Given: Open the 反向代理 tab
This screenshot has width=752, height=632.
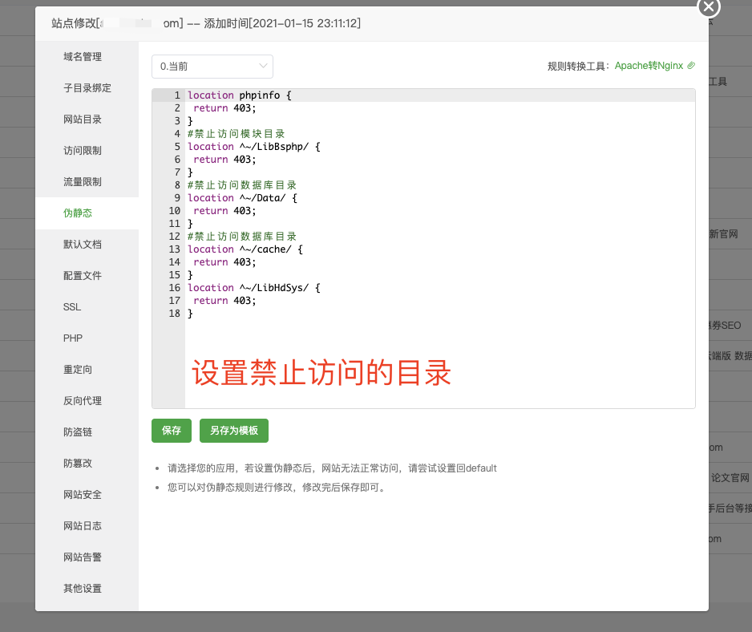Looking at the screenshot, I should (x=83, y=401).
